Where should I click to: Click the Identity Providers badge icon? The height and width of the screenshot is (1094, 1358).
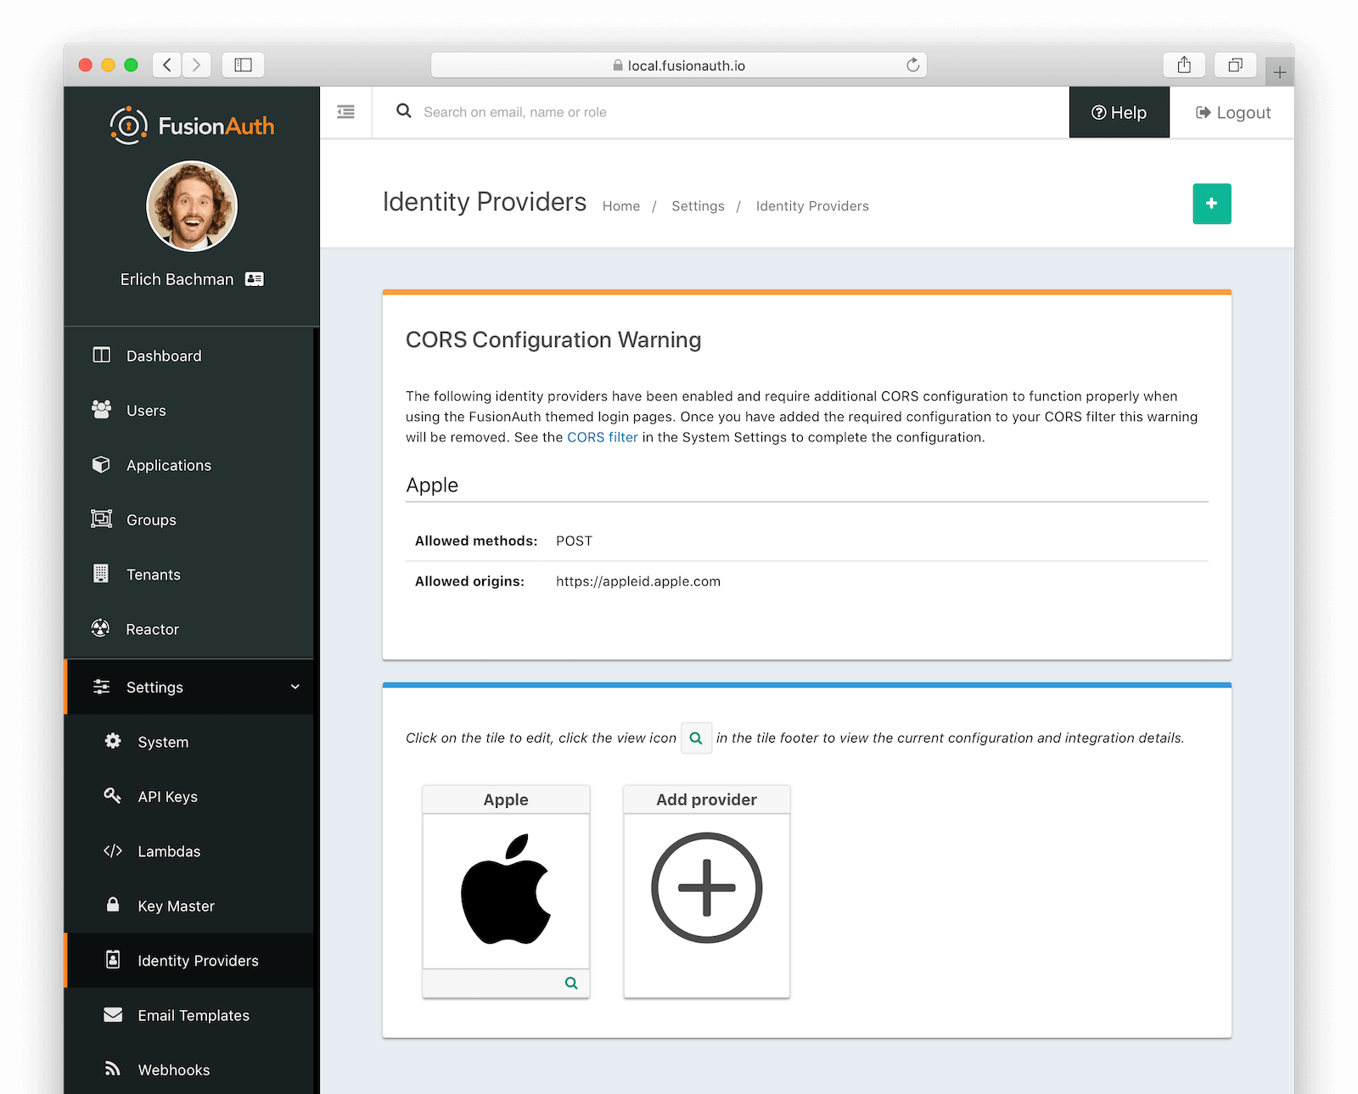[x=113, y=959]
